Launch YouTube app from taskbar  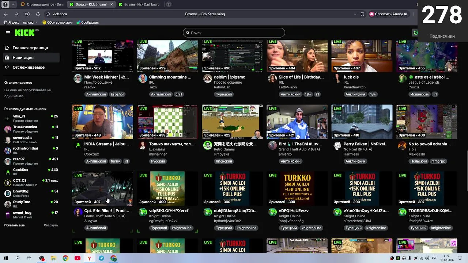point(77,258)
